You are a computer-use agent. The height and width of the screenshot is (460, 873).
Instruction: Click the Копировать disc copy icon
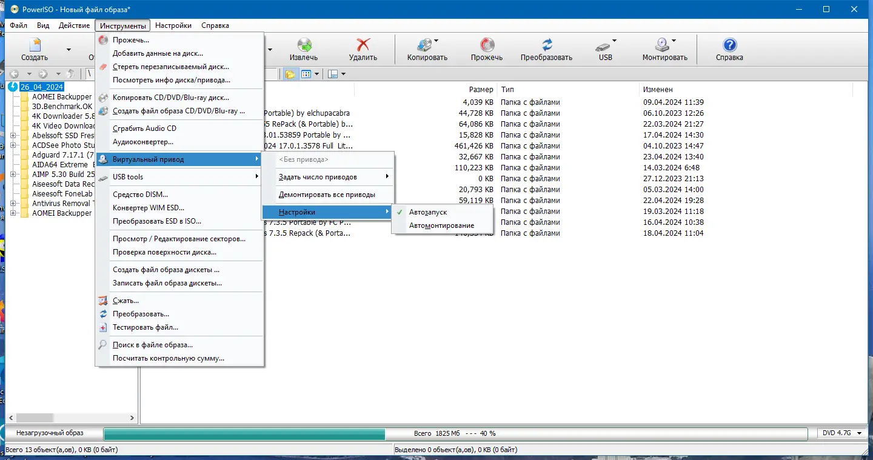[424, 45]
